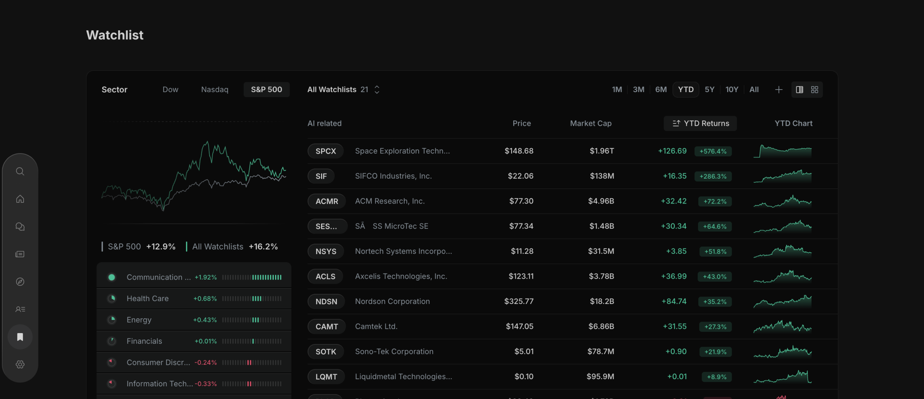Screen dimensions: 924x399
Task: Click the Market Cap column header
Action: pyautogui.click(x=591, y=123)
